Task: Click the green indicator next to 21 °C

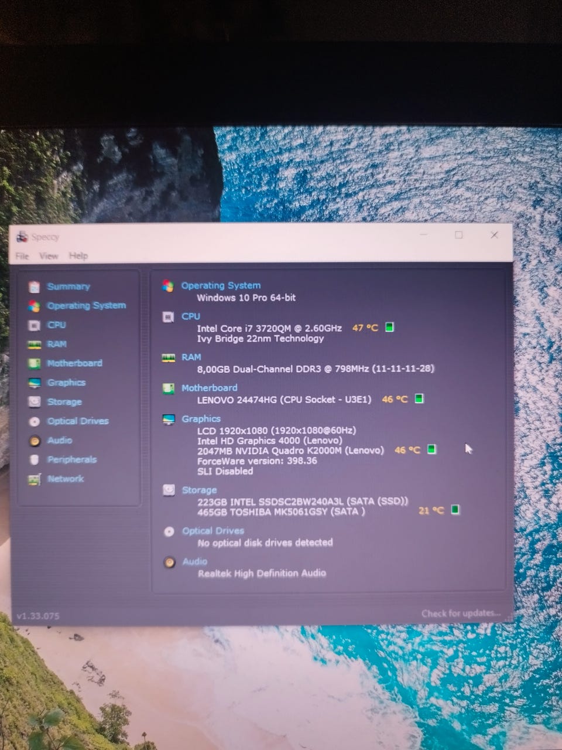Action: (455, 510)
